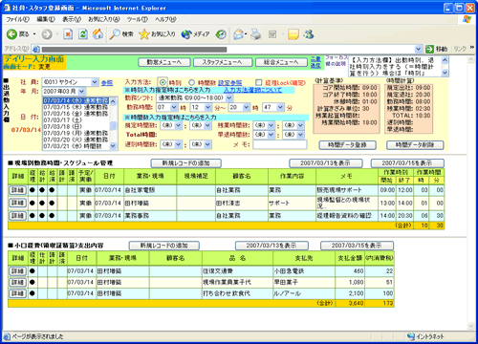This screenshot has width=478, height=344.
Task: Click into the メモ text field
Action: (280, 144)
